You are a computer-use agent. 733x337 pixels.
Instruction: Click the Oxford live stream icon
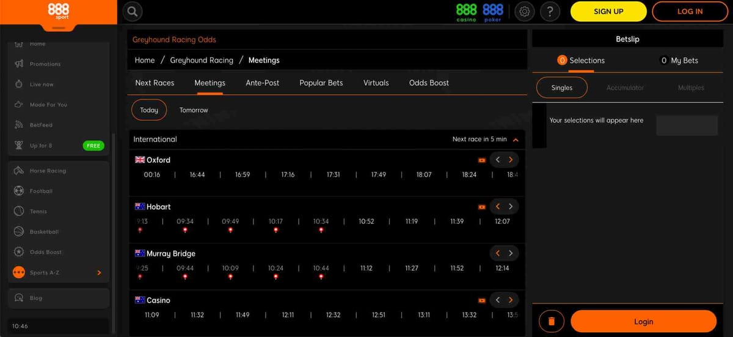482,160
